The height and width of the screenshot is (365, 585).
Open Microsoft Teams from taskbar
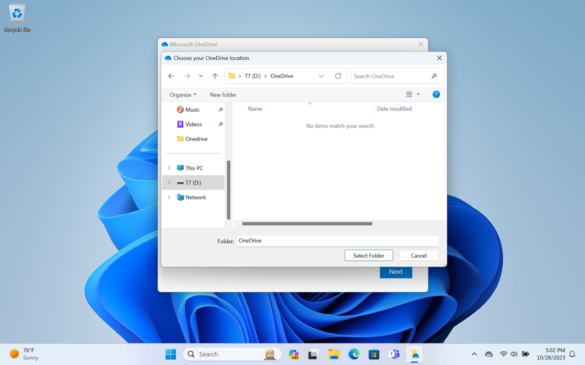pos(394,354)
